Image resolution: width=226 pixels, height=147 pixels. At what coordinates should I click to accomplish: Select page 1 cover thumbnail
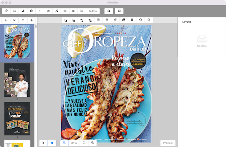click(x=17, y=41)
